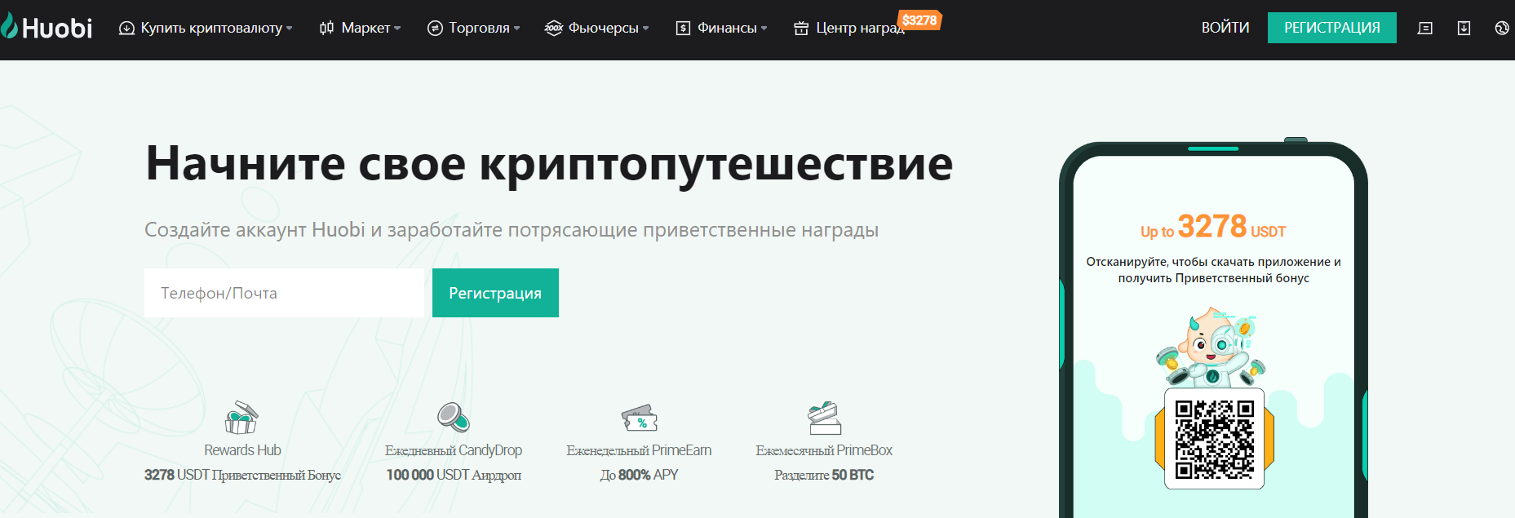1515x518 pixels.
Task: Click the РЕГИСТРАЦИЯ button in header
Action: click(x=1331, y=28)
